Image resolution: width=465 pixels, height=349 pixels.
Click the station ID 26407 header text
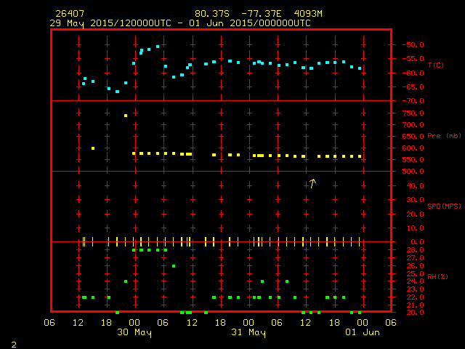[69, 14]
